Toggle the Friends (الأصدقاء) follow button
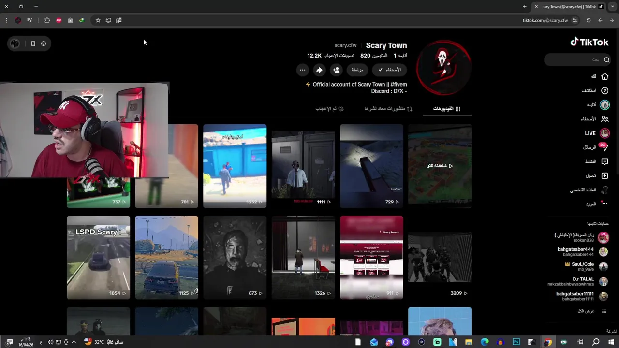The height and width of the screenshot is (348, 619). click(389, 70)
